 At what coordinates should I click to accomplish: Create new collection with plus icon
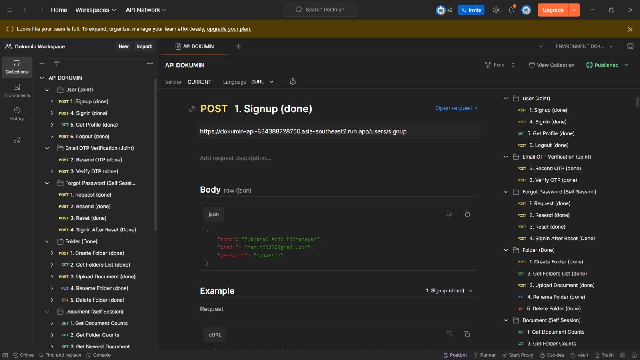pos(42,63)
